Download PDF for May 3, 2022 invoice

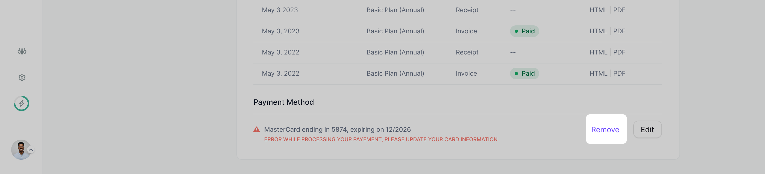pyautogui.click(x=619, y=73)
